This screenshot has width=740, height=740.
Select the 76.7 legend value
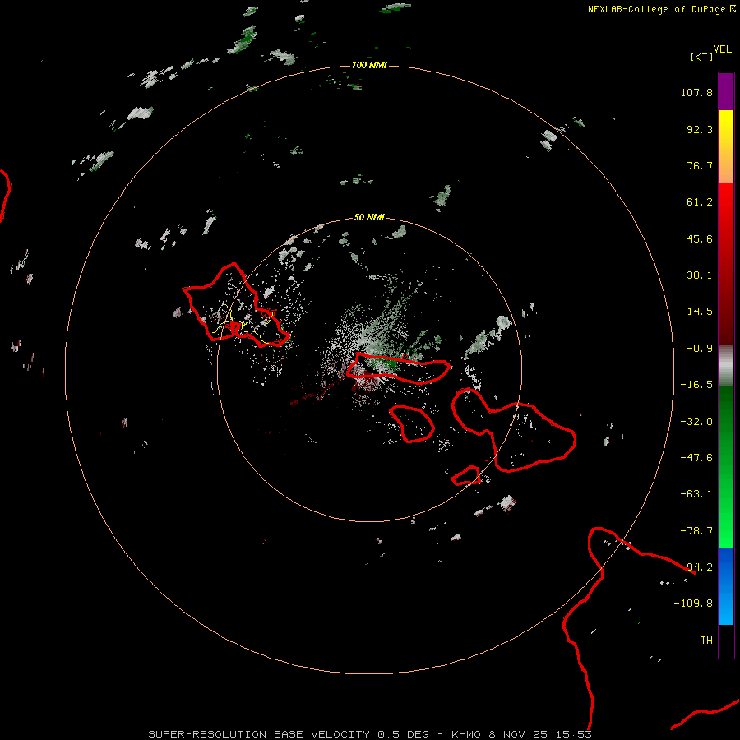[700, 165]
